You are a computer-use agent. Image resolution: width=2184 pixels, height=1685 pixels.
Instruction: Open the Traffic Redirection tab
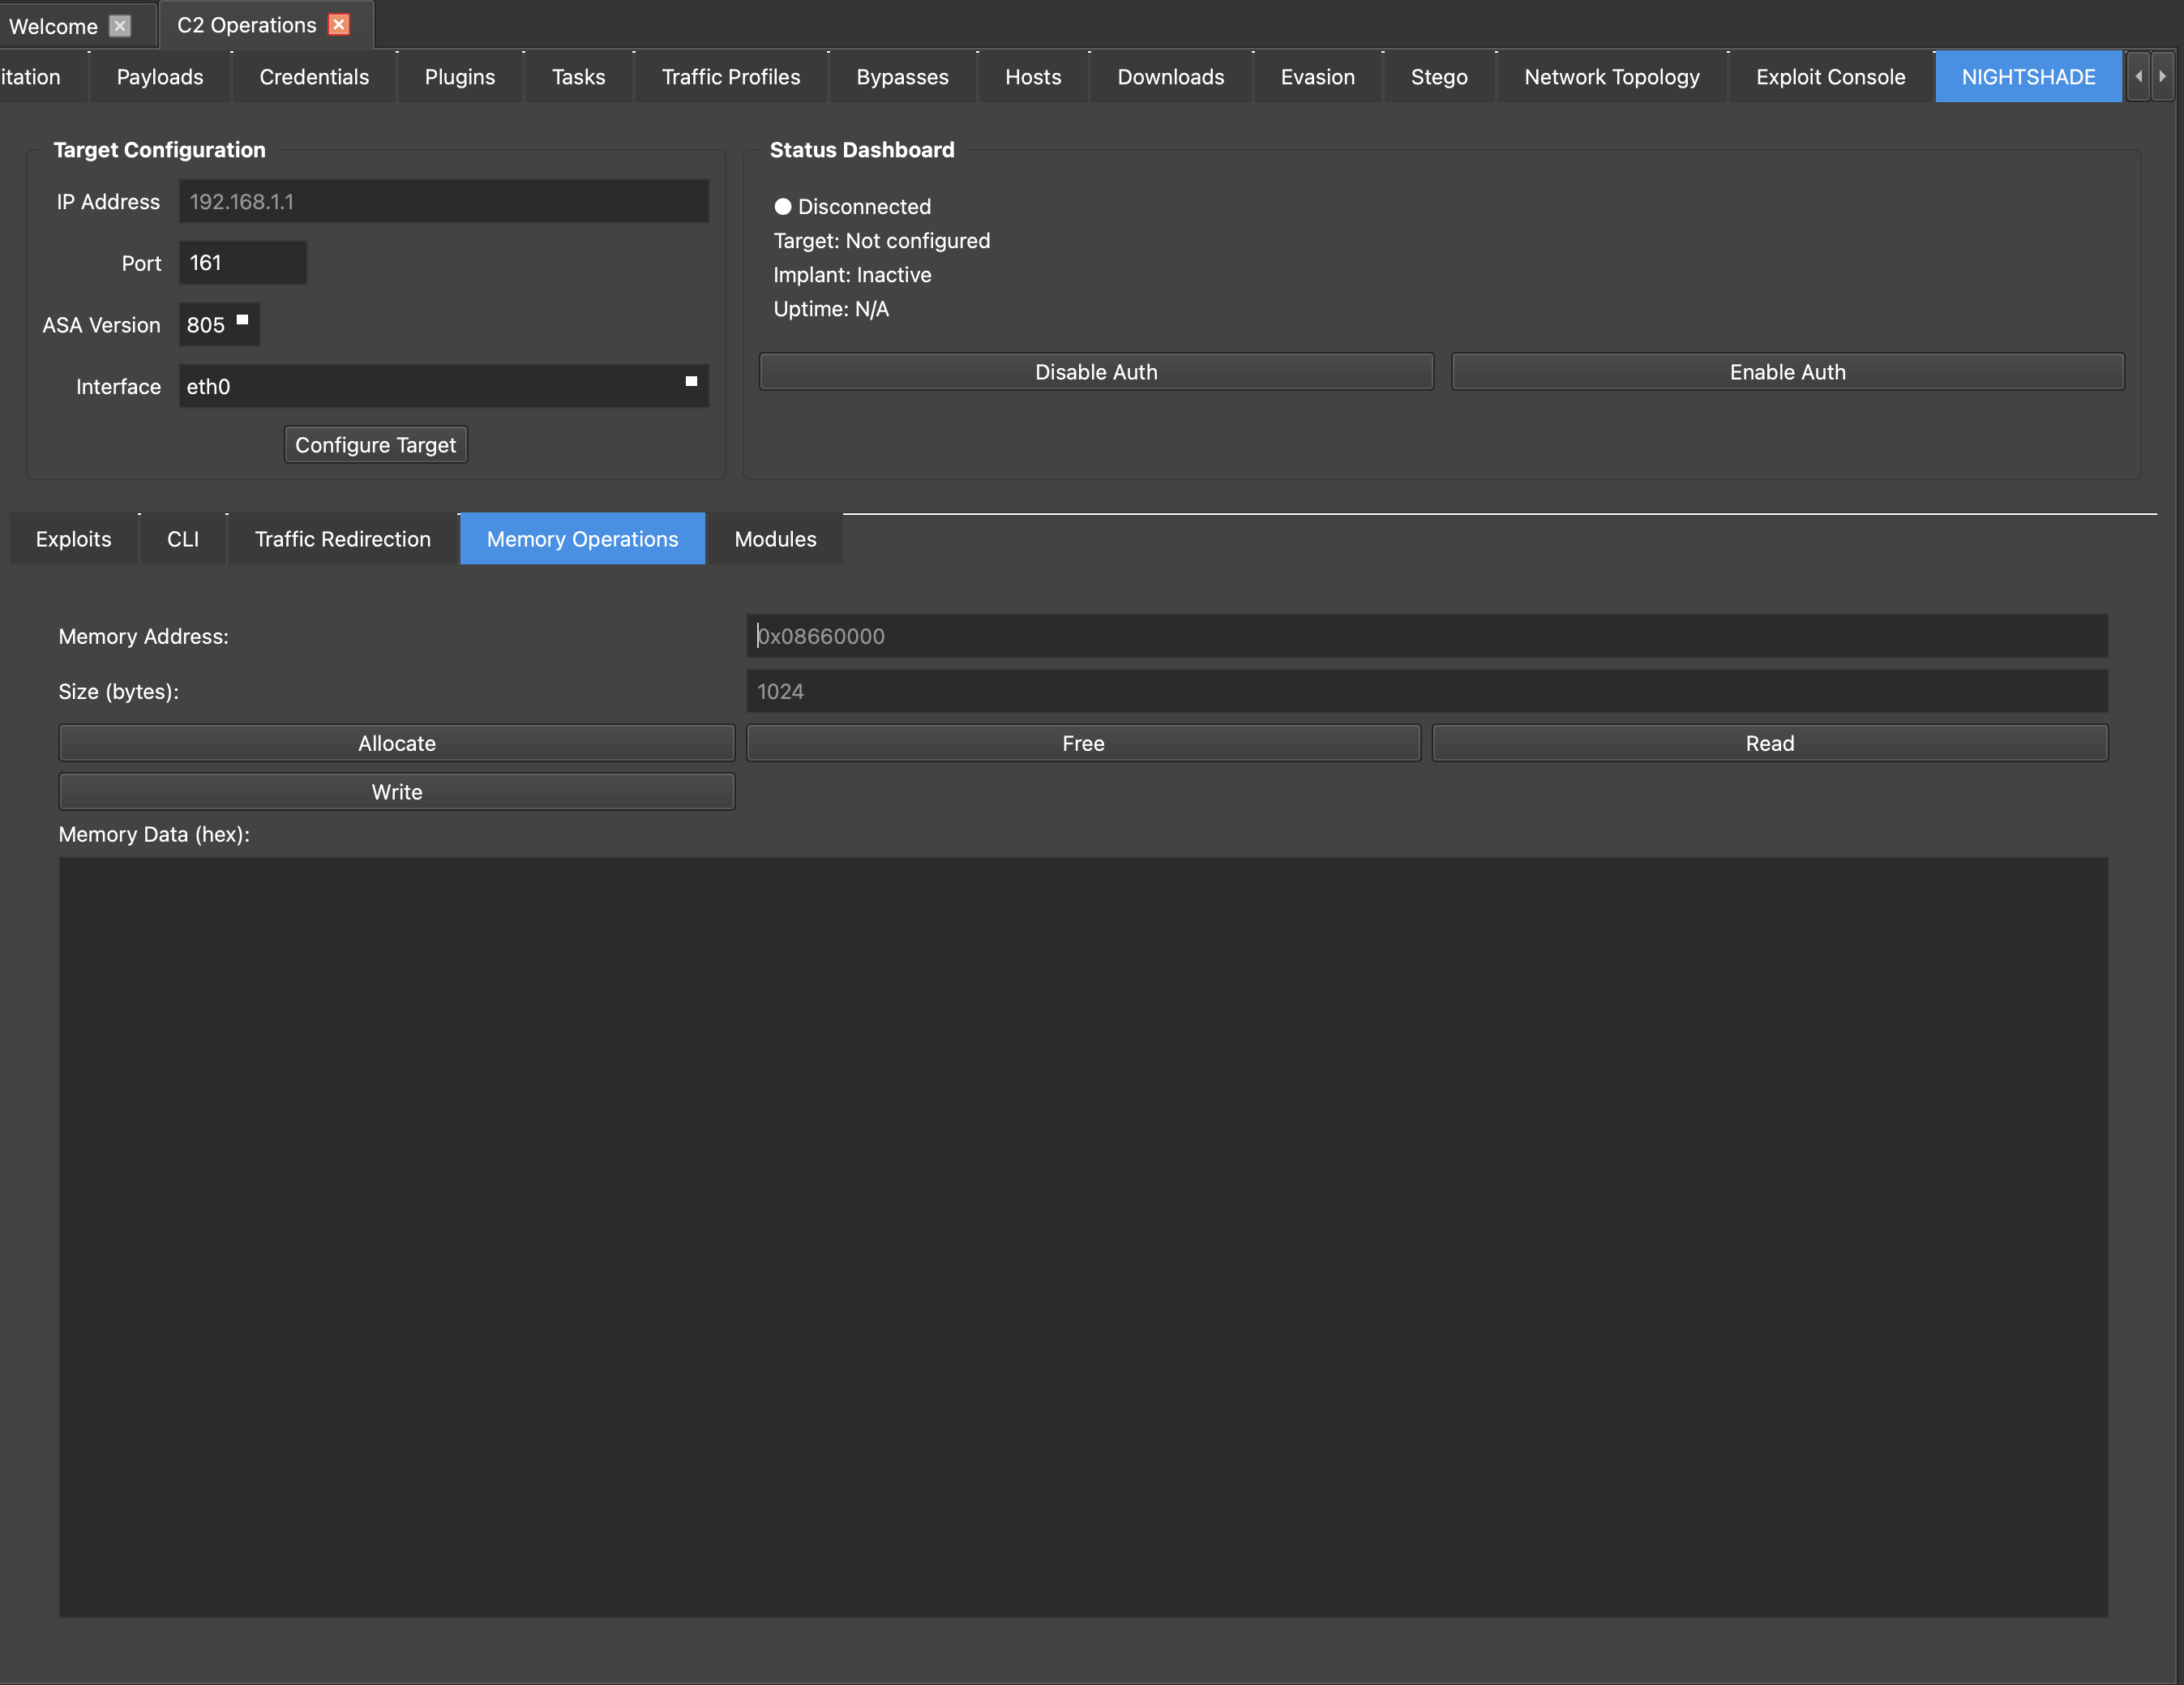tap(342, 539)
